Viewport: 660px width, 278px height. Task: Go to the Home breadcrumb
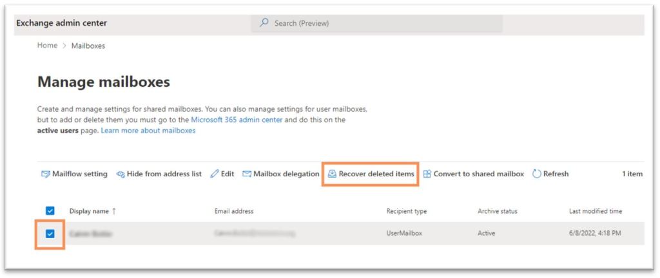click(47, 45)
